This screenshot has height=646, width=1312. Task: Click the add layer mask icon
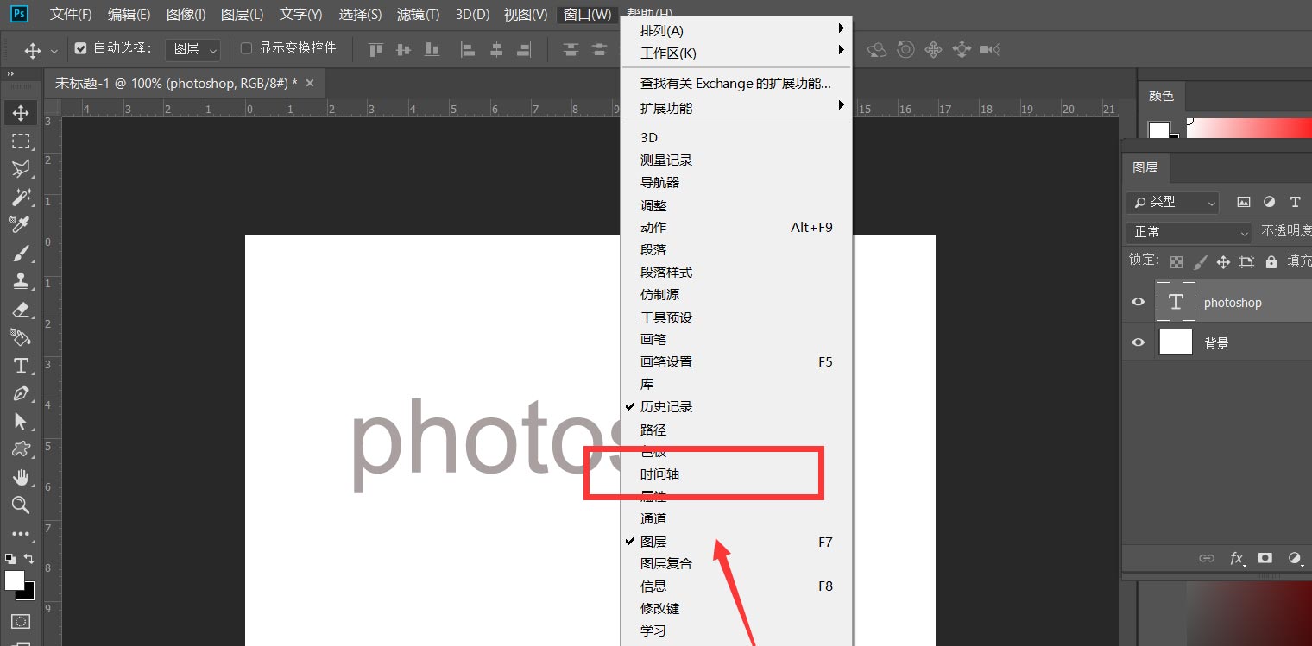click(x=1265, y=558)
